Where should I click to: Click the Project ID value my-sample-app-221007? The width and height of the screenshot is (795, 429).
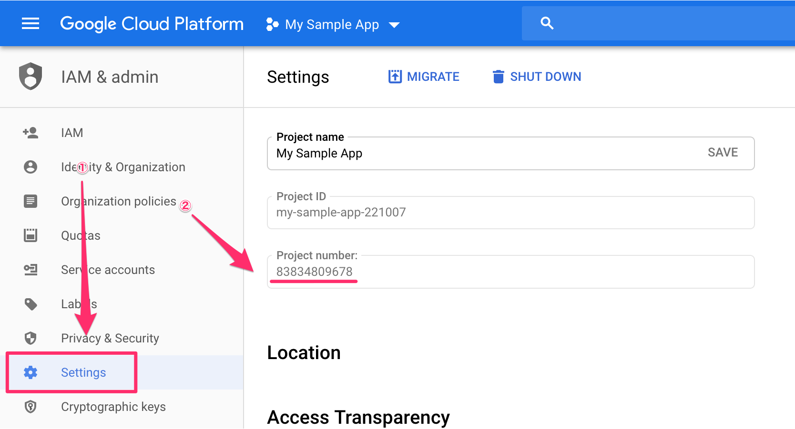341,212
